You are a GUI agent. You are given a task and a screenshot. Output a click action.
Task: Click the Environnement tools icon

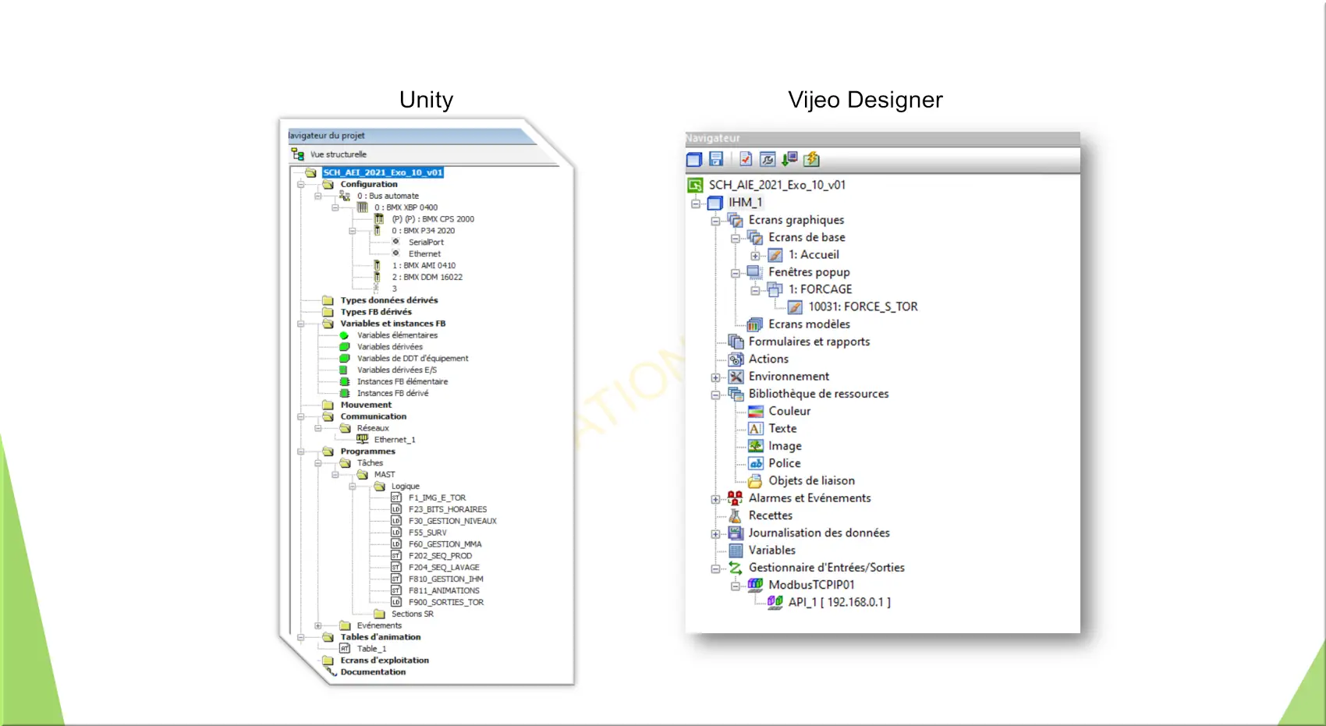click(x=736, y=377)
